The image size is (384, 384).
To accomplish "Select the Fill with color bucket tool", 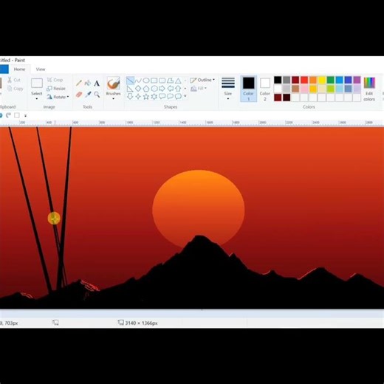I will pos(88,83).
